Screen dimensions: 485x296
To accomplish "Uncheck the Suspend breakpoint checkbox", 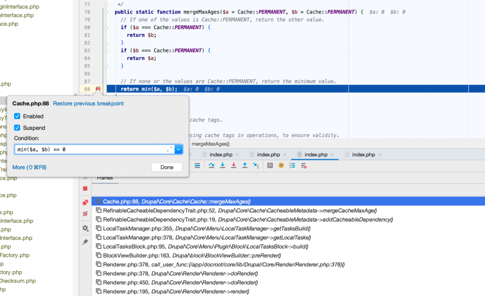I will pyautogui.click(x=17, y=128).
